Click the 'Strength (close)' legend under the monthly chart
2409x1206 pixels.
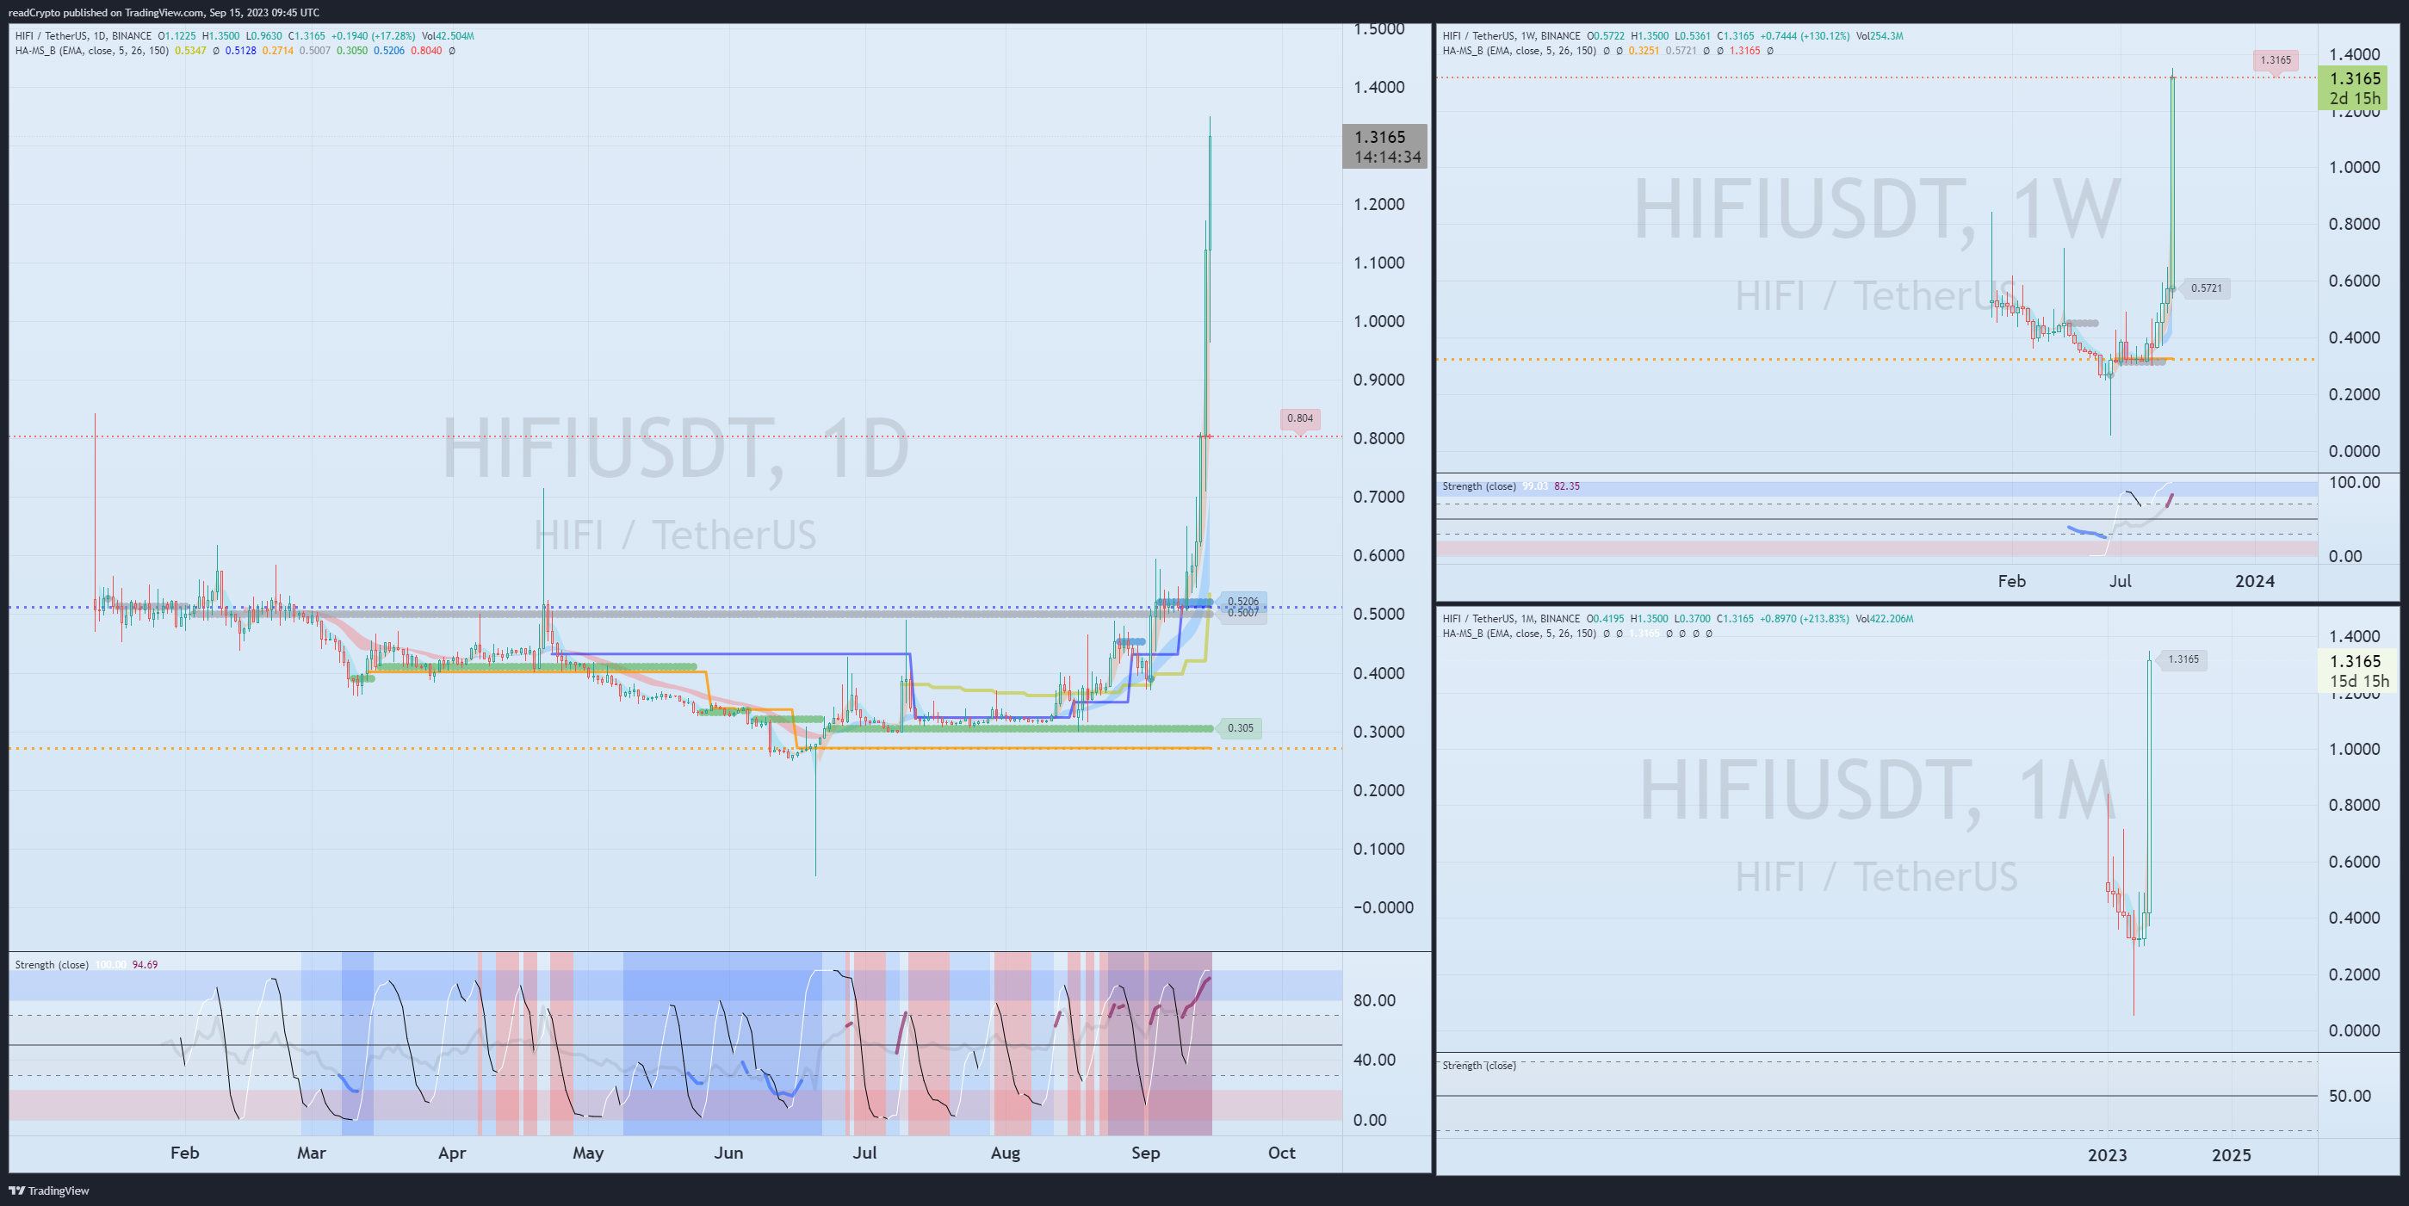click(x=1479, y=1066)
